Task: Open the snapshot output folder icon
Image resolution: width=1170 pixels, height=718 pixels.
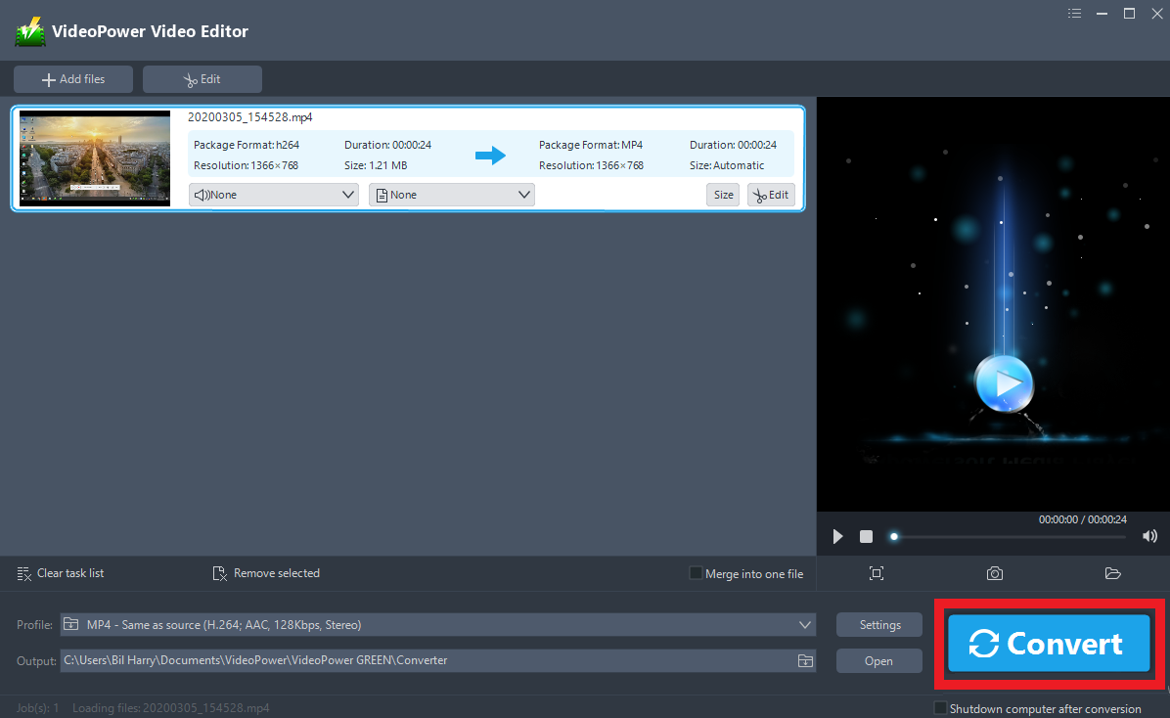Action: point(1112,573)
